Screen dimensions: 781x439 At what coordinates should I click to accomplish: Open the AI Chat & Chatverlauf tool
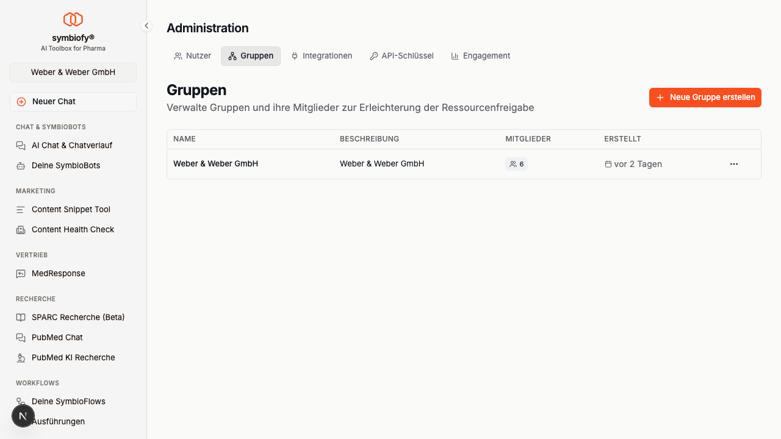71,145
